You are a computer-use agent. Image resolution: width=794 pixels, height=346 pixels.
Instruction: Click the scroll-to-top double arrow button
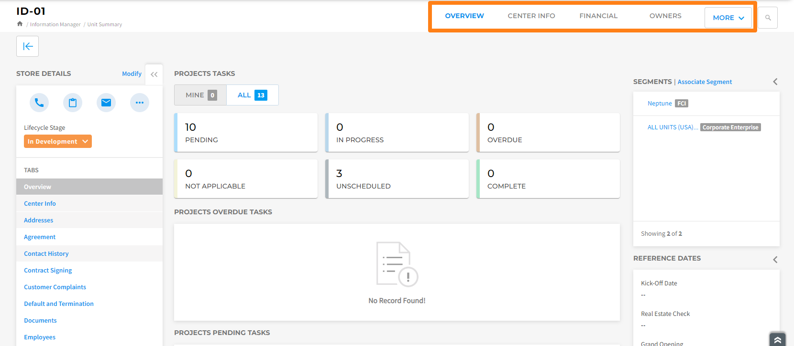(778, 339)
